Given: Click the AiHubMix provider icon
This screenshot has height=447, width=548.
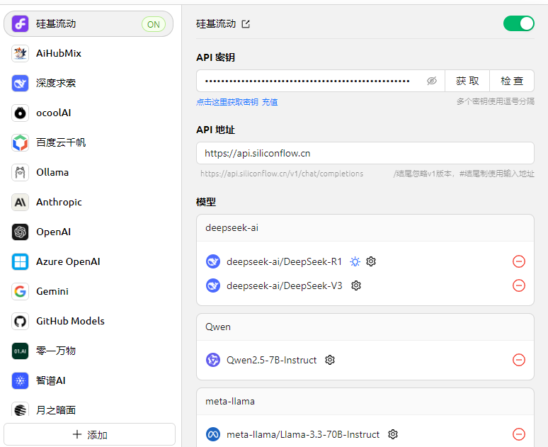Looking at the screenshot, I should click(20, 54).
